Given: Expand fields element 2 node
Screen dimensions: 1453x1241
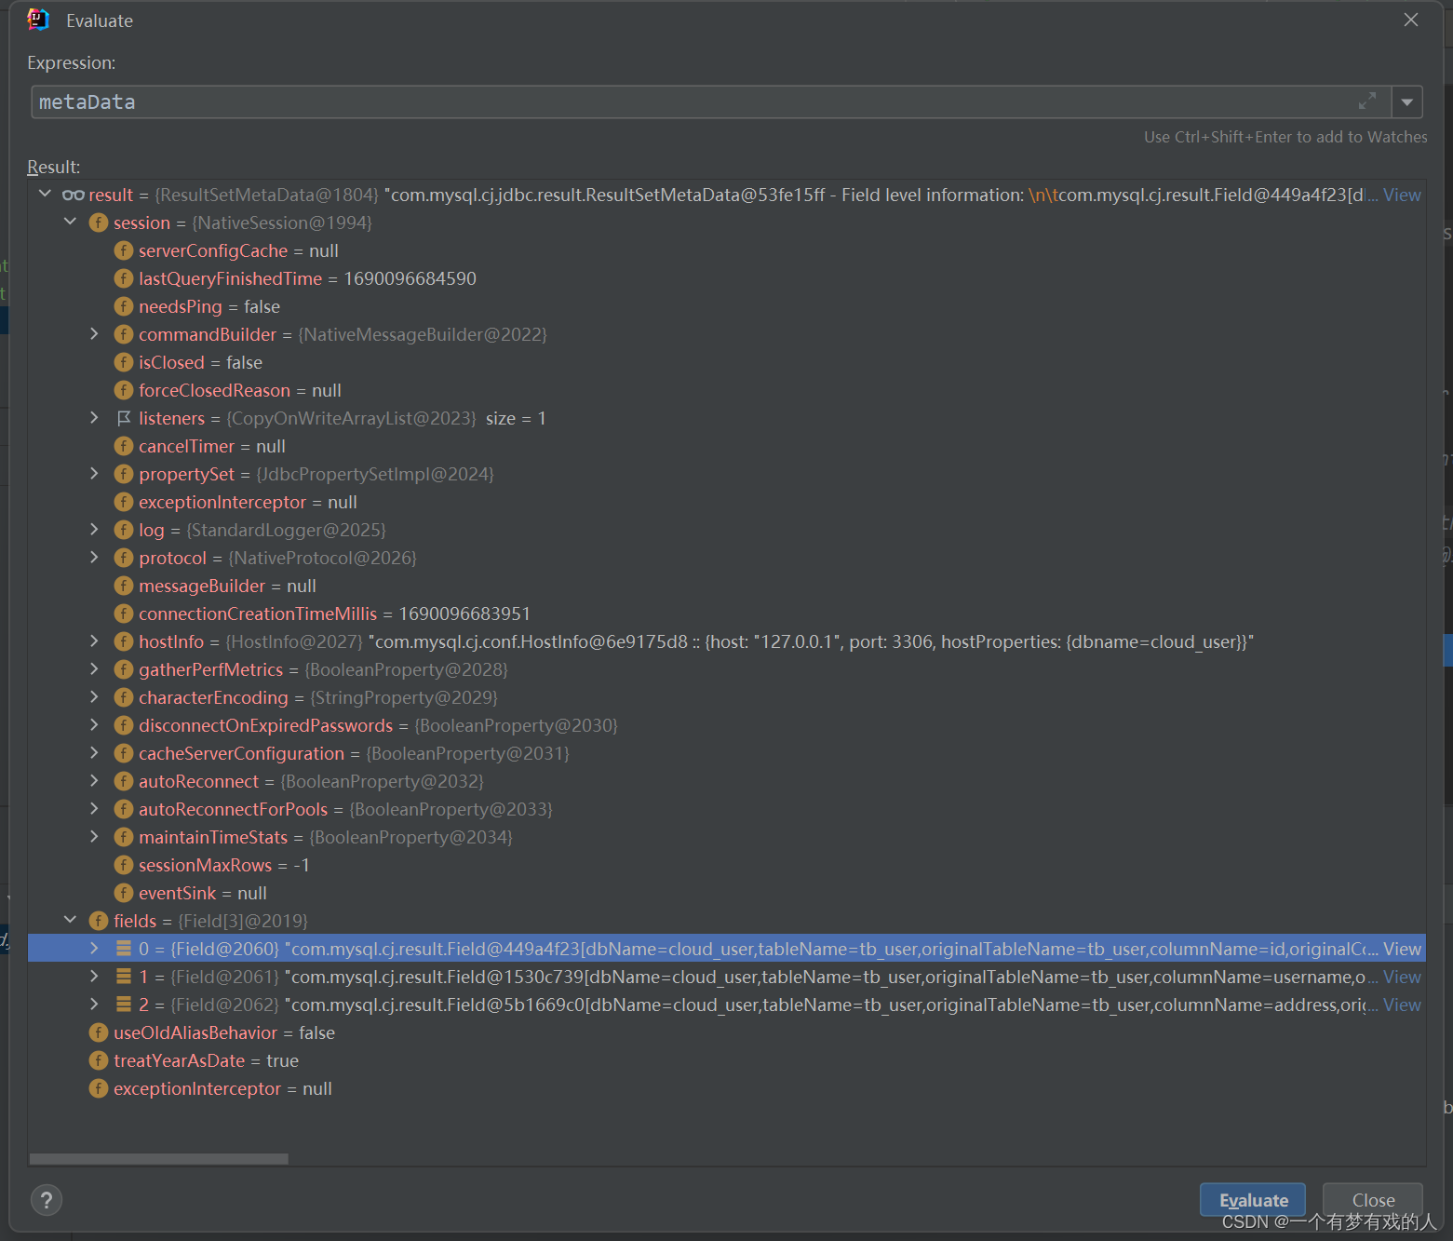Looking at the screenshot, I should tap(94, 1004).
